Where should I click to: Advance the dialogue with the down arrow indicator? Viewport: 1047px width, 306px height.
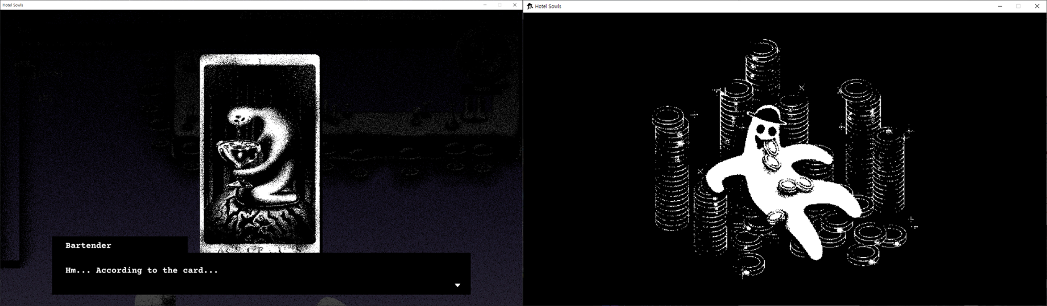point(458,285)
